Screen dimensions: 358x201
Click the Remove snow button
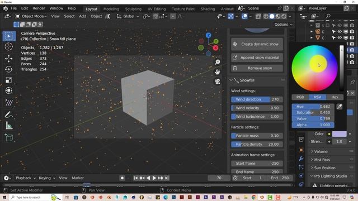tap(257, 68)
